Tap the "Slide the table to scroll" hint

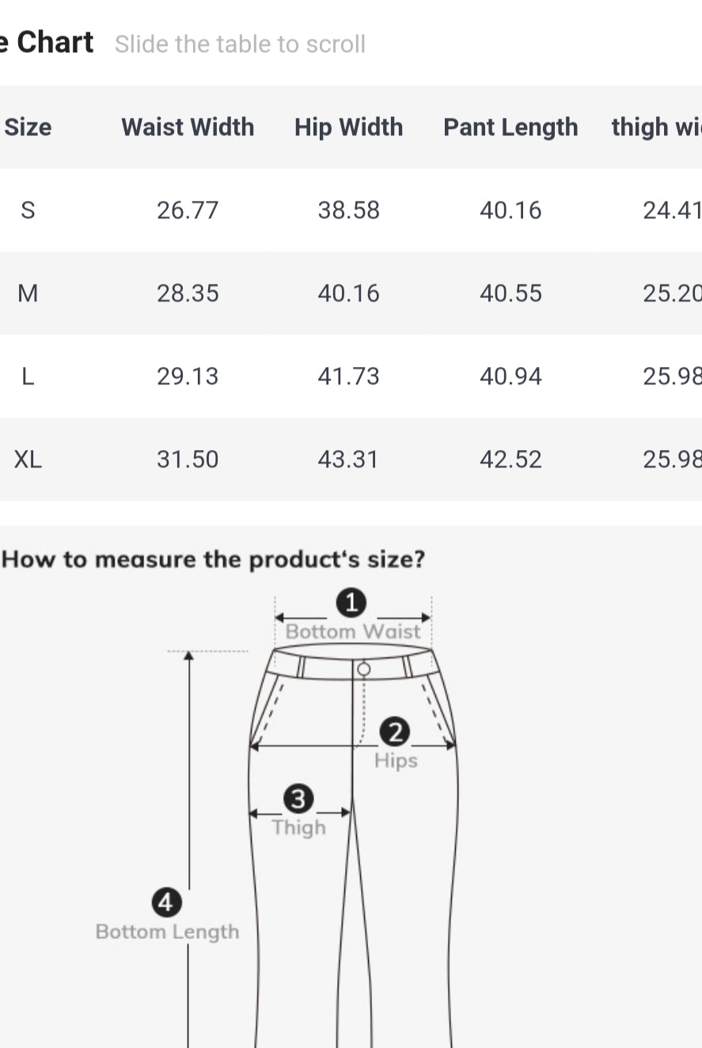pyautogui.click(x=240, y=44)
